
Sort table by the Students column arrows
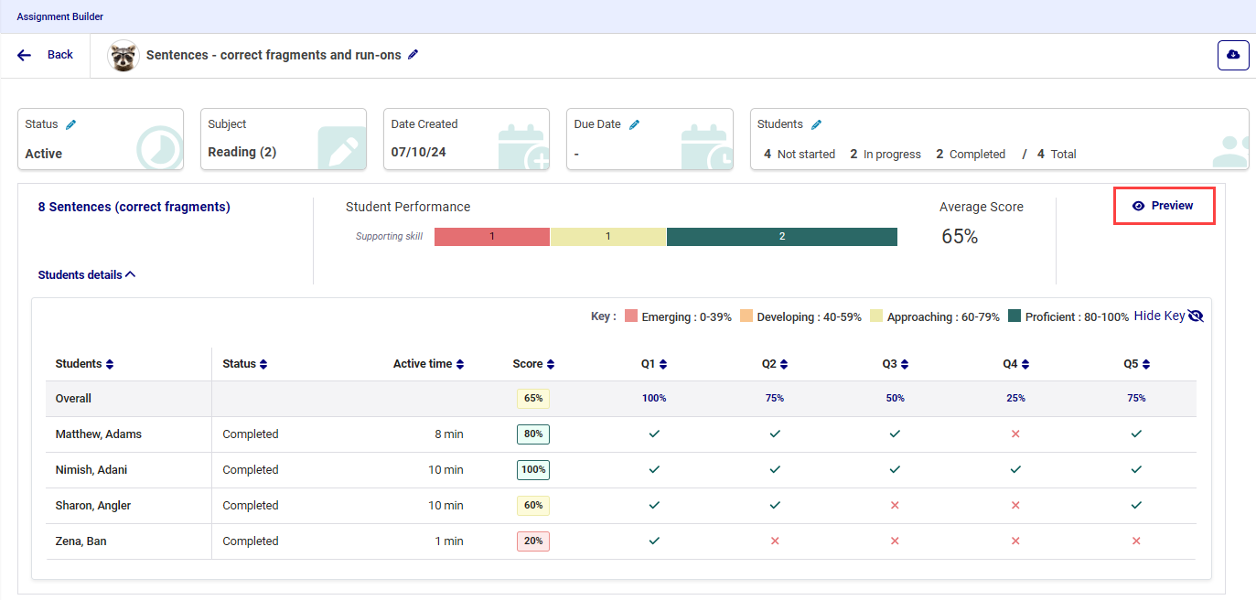click(x=110, y=364)
